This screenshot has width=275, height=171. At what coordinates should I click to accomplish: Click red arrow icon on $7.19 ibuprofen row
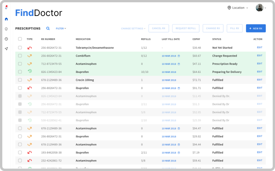29,152
